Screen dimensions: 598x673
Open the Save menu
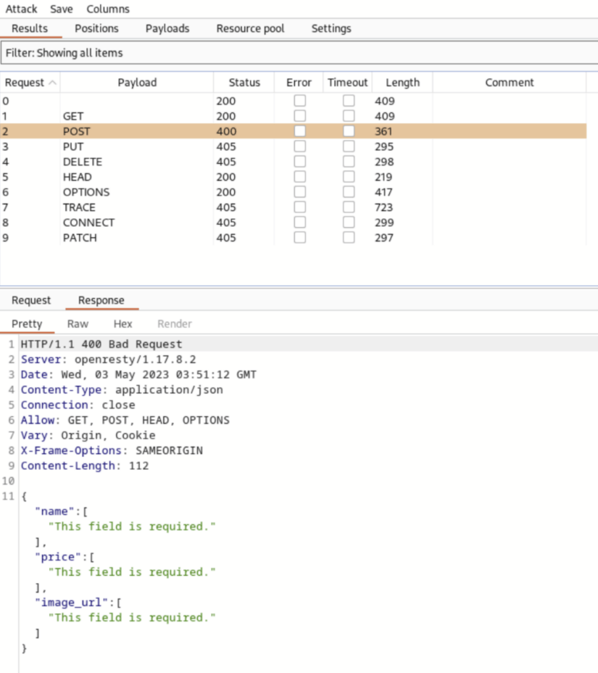point(61,9)
